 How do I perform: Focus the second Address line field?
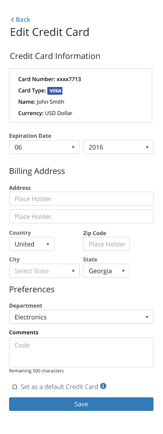(81, 217)
